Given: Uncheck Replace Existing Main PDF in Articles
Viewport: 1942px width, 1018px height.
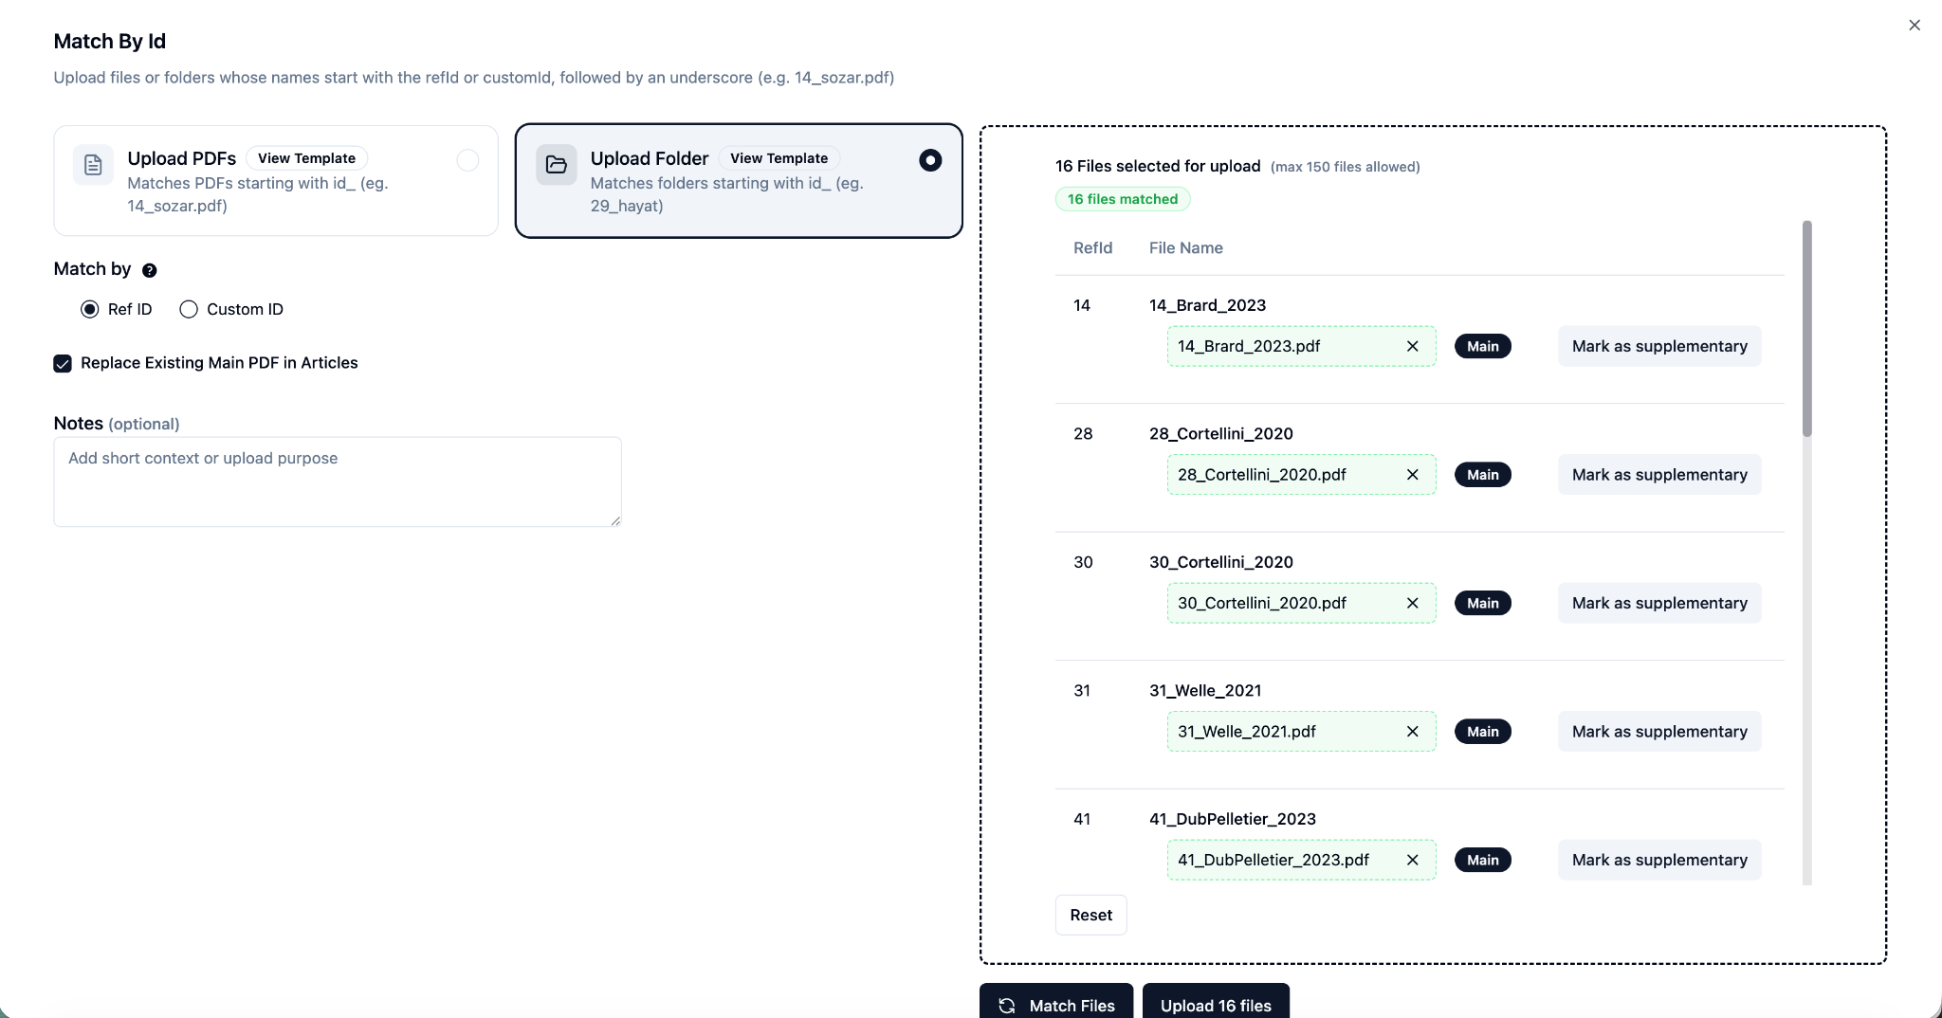Looking at the screenshot, I should (63, 363).
